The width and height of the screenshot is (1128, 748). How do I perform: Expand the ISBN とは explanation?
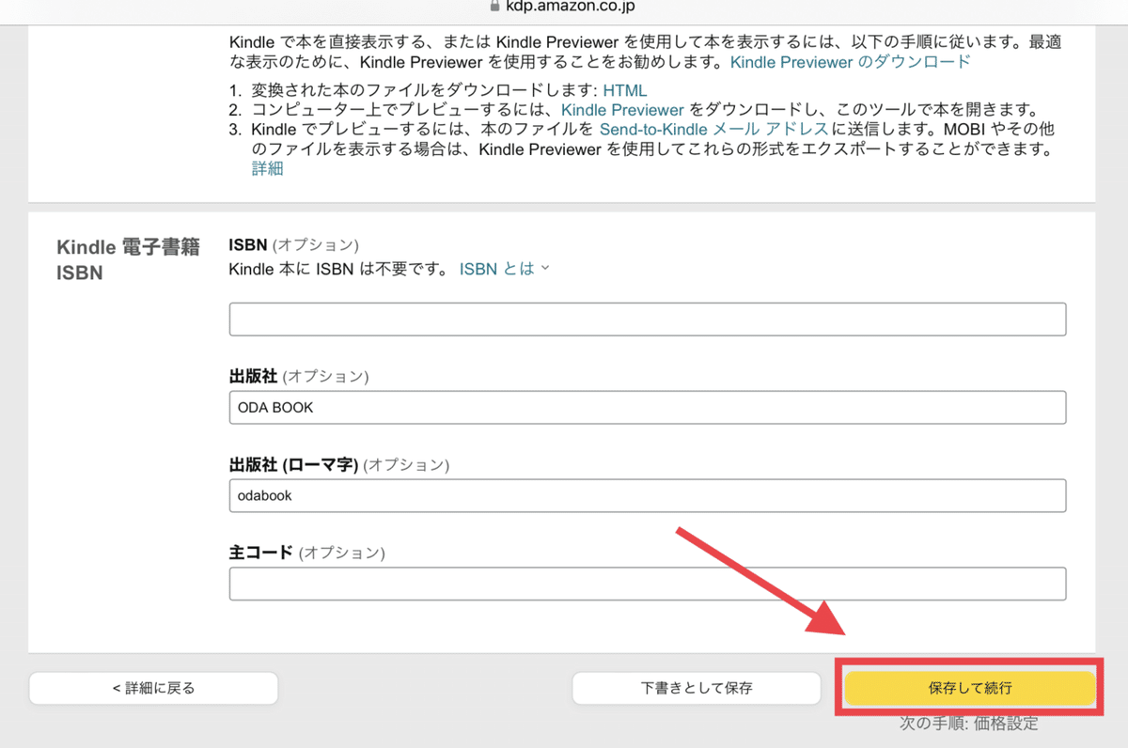point(504,269)
